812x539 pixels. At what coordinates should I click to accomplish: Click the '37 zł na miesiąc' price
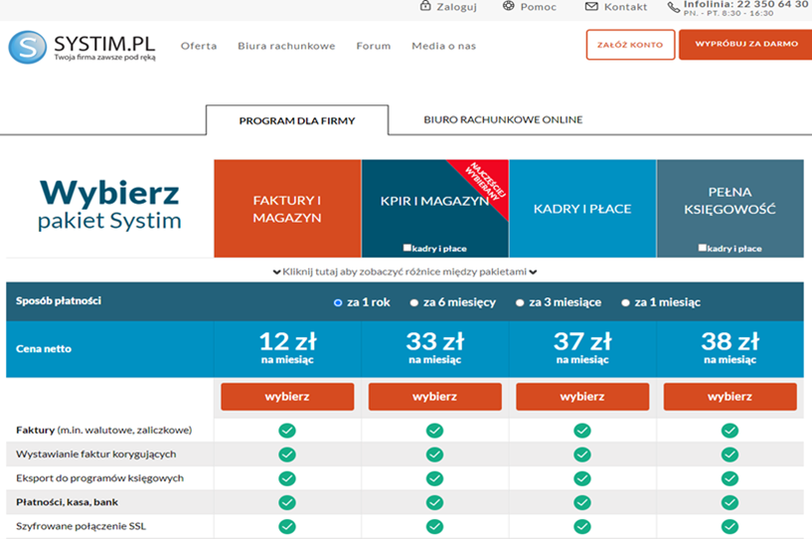[582, 348]
